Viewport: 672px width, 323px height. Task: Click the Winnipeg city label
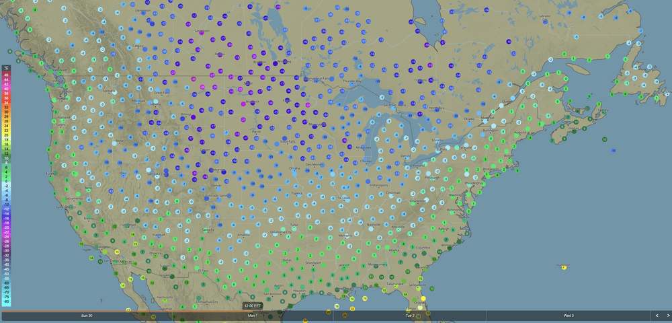284,61
